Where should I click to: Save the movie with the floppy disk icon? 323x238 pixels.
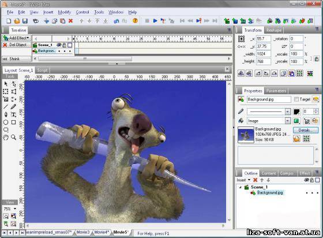[25, 21]
